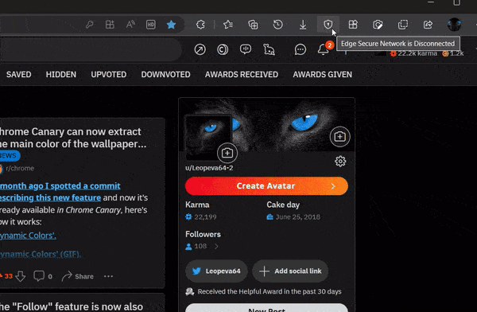Click Add social link button
This screenshot has width=477, height=312.
[290, 271]
